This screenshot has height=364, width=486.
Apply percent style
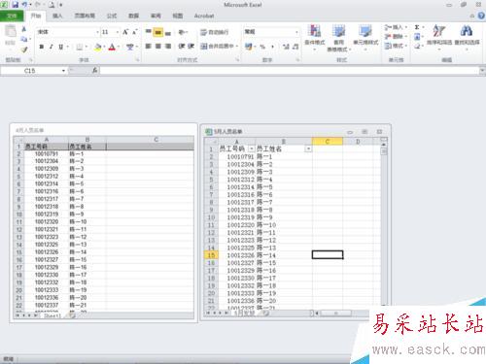262,47
